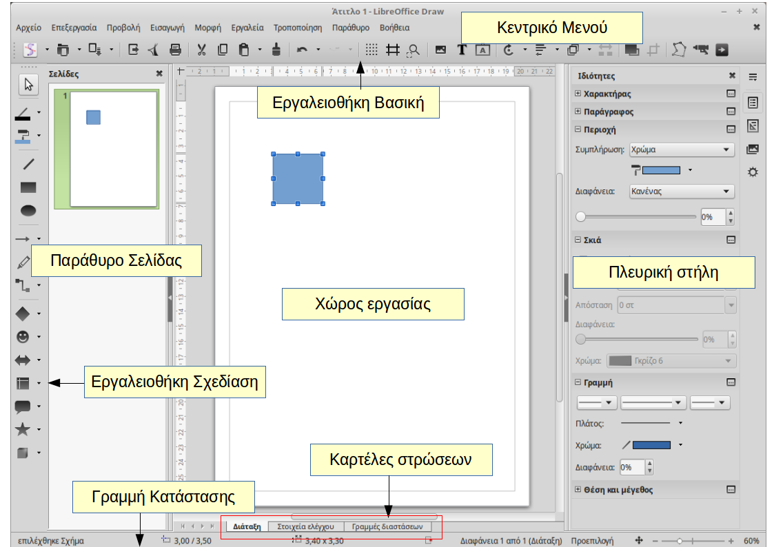Switch to the Στοιχεία ελέγχου layer tab
This screenshot has height=547, width=774.
(305, 526)
